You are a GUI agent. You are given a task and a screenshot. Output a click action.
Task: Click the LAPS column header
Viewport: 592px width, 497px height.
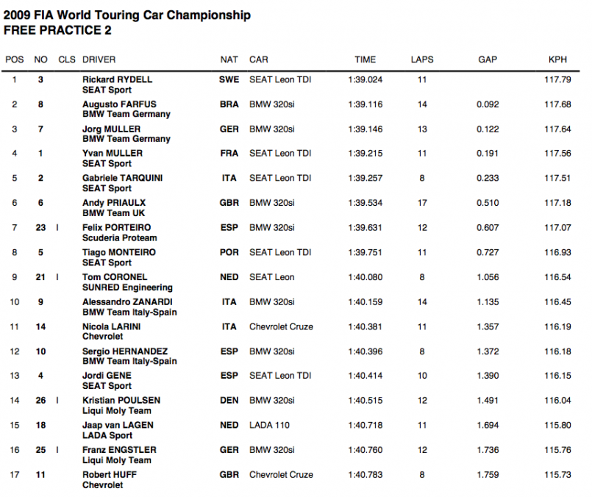(x=422, y=60)
